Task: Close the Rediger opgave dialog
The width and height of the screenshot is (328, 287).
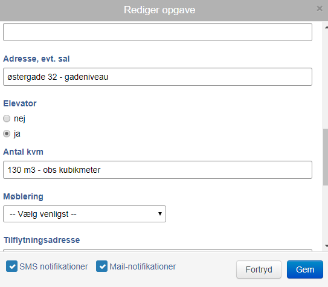Action: (320, 8)
